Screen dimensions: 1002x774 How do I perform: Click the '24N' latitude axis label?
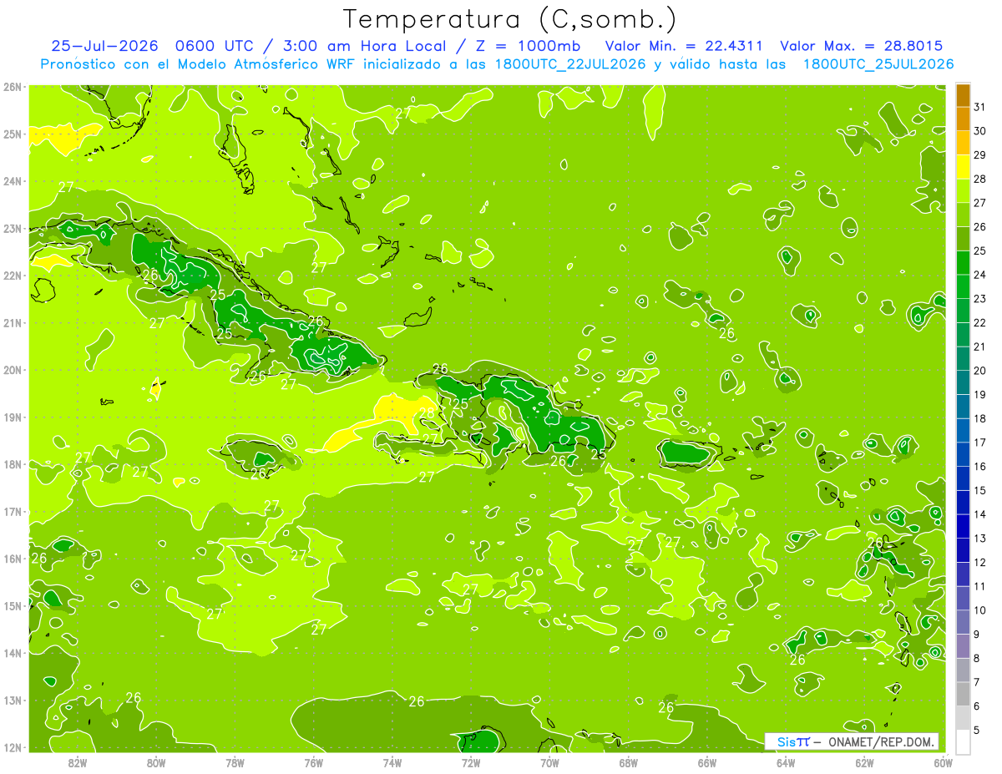[x=13, y=181]
